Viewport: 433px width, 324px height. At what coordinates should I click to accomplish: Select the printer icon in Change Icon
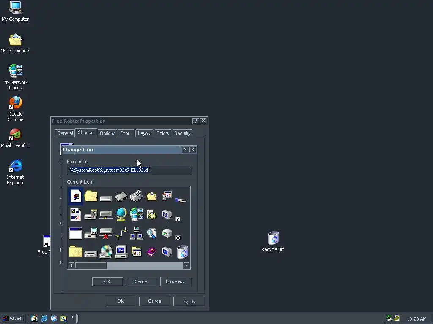(136, 196)
